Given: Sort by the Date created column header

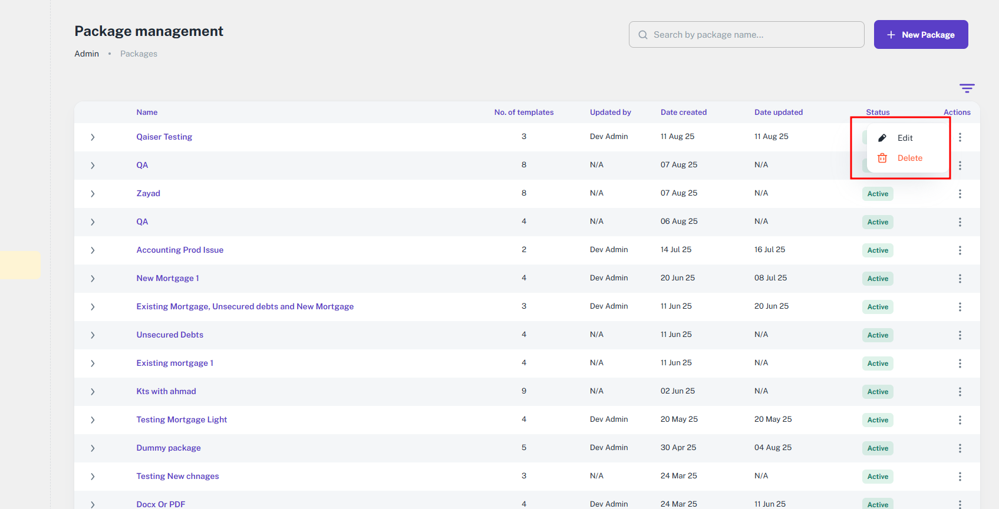Looking at the screenshot, I should pyautogui.click(x=683, y=112).
